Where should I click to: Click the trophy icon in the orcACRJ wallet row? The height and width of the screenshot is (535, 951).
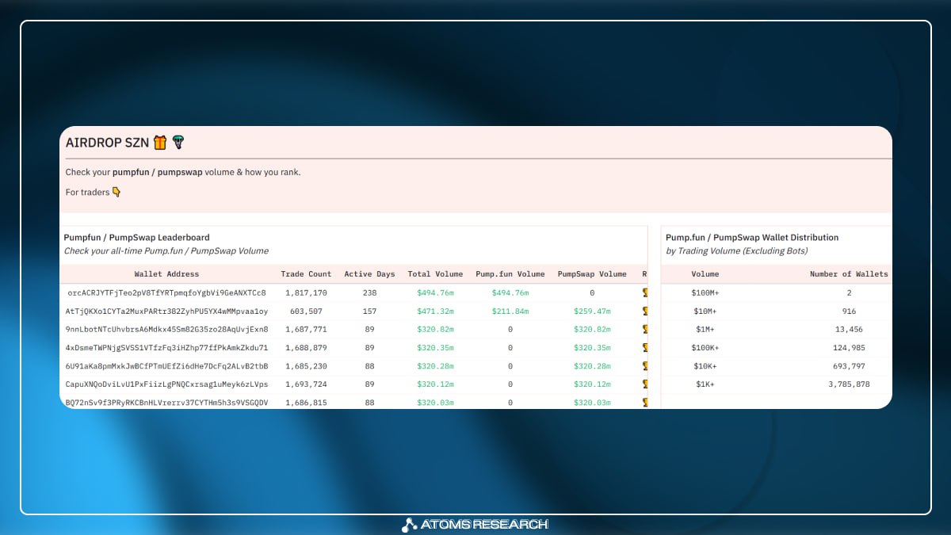644,292
